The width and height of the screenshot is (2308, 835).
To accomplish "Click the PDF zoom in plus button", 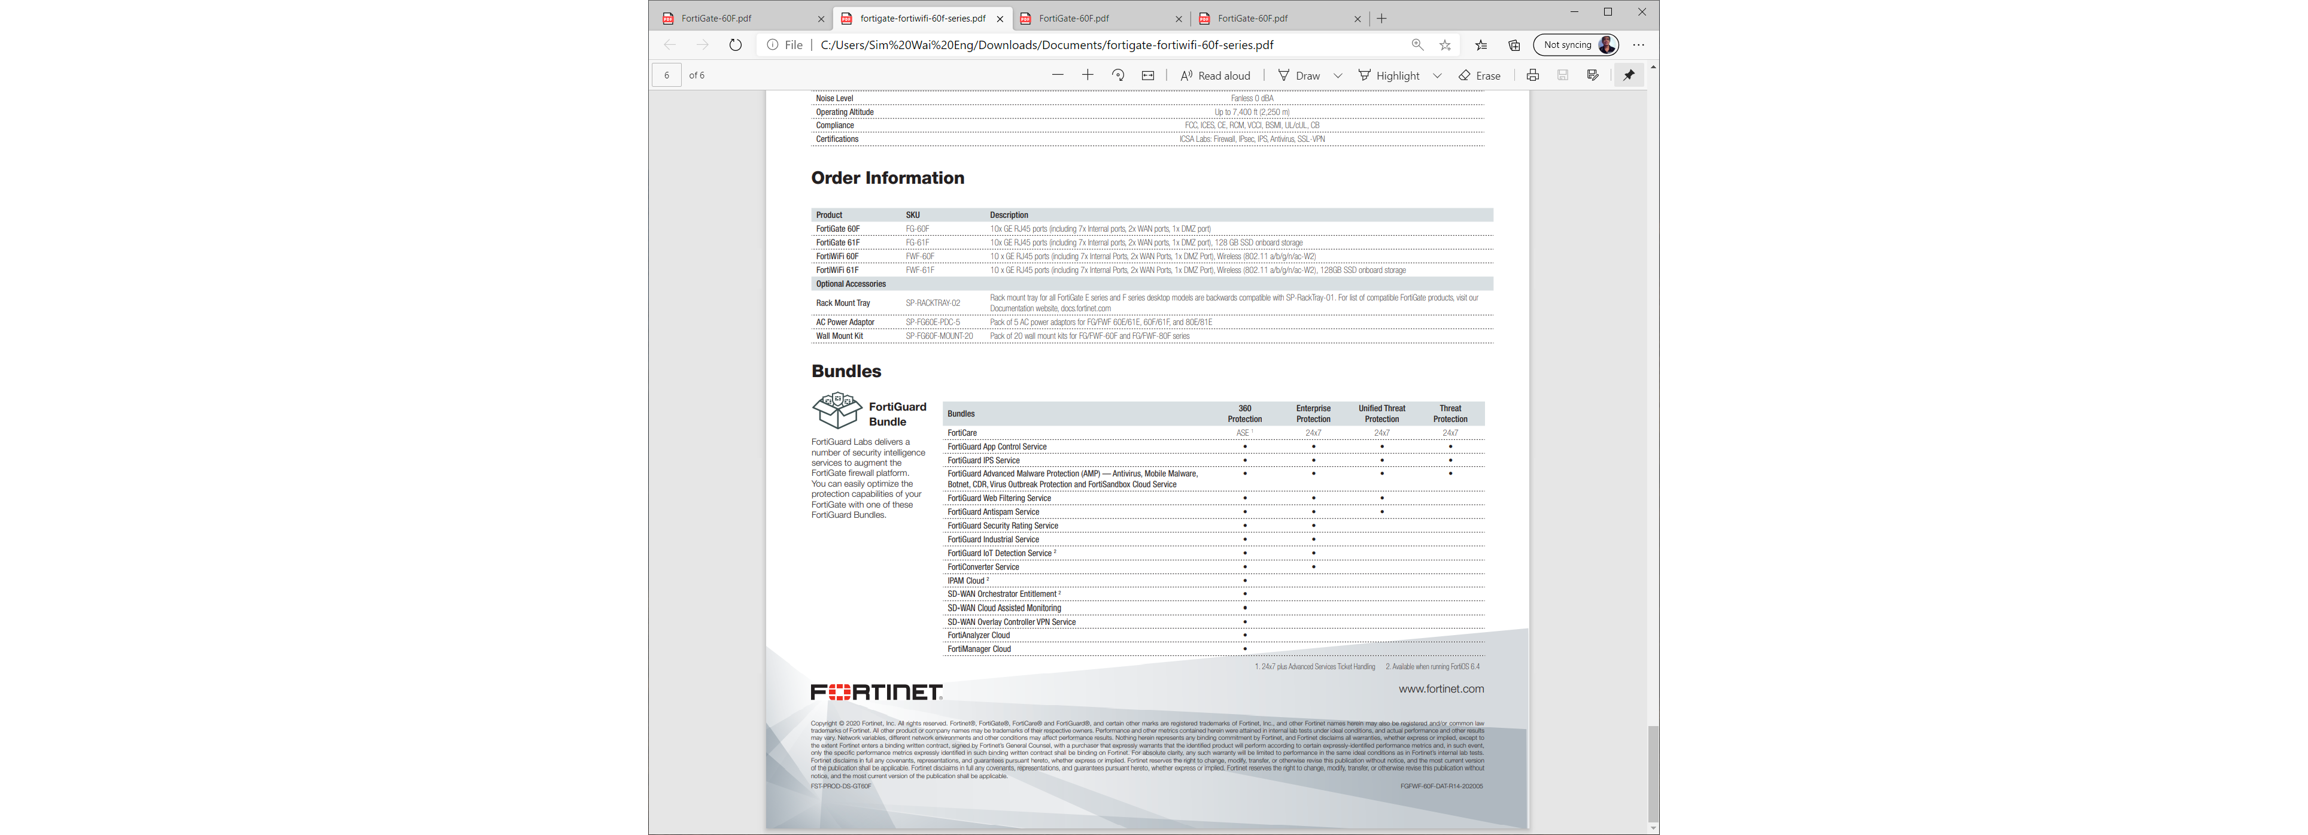I will (1087, 75).
